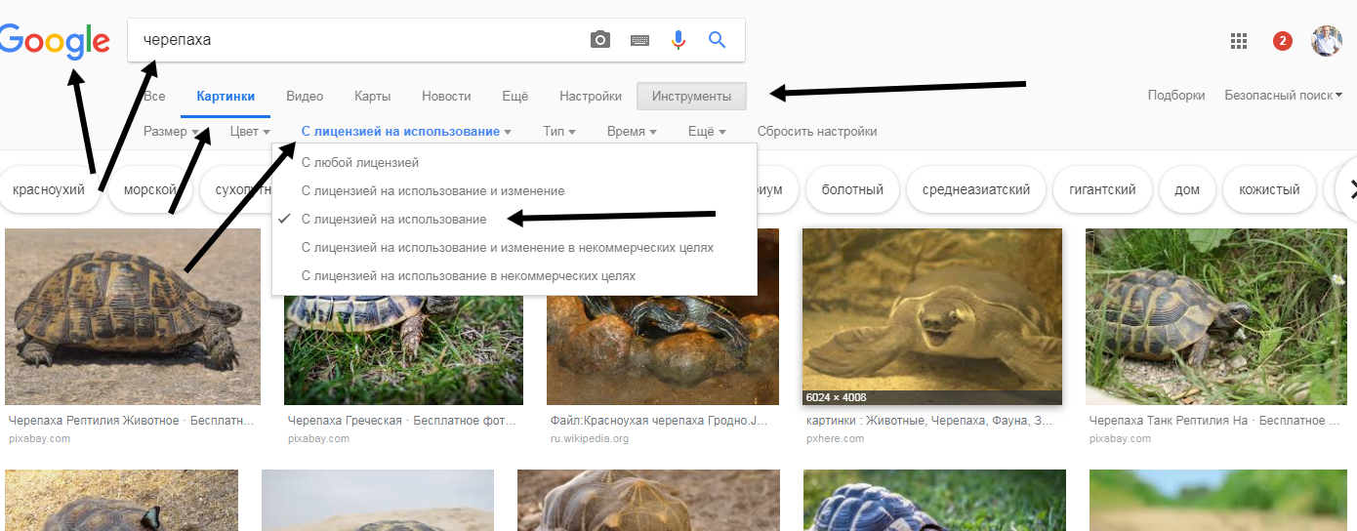Click the Google logo
1357x531 pixels.
55,40
